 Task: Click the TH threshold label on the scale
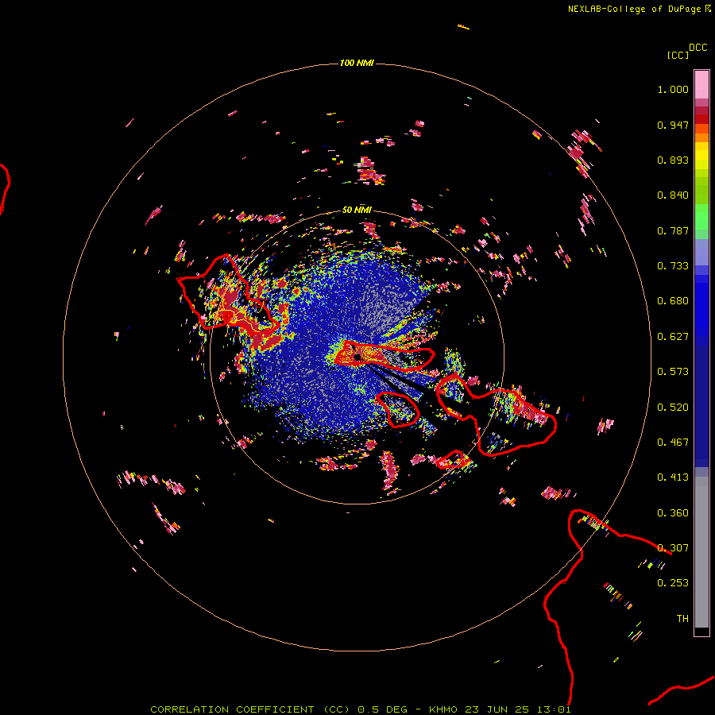click(x=682, y=619)
